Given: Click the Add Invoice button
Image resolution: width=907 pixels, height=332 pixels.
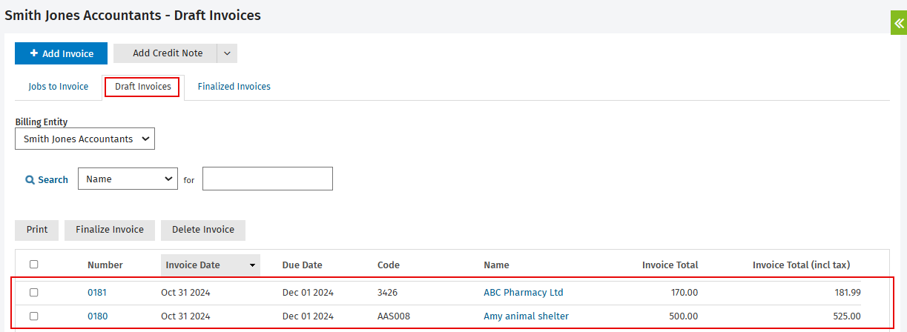Looking at the screenshot, I should coord(62,53).
